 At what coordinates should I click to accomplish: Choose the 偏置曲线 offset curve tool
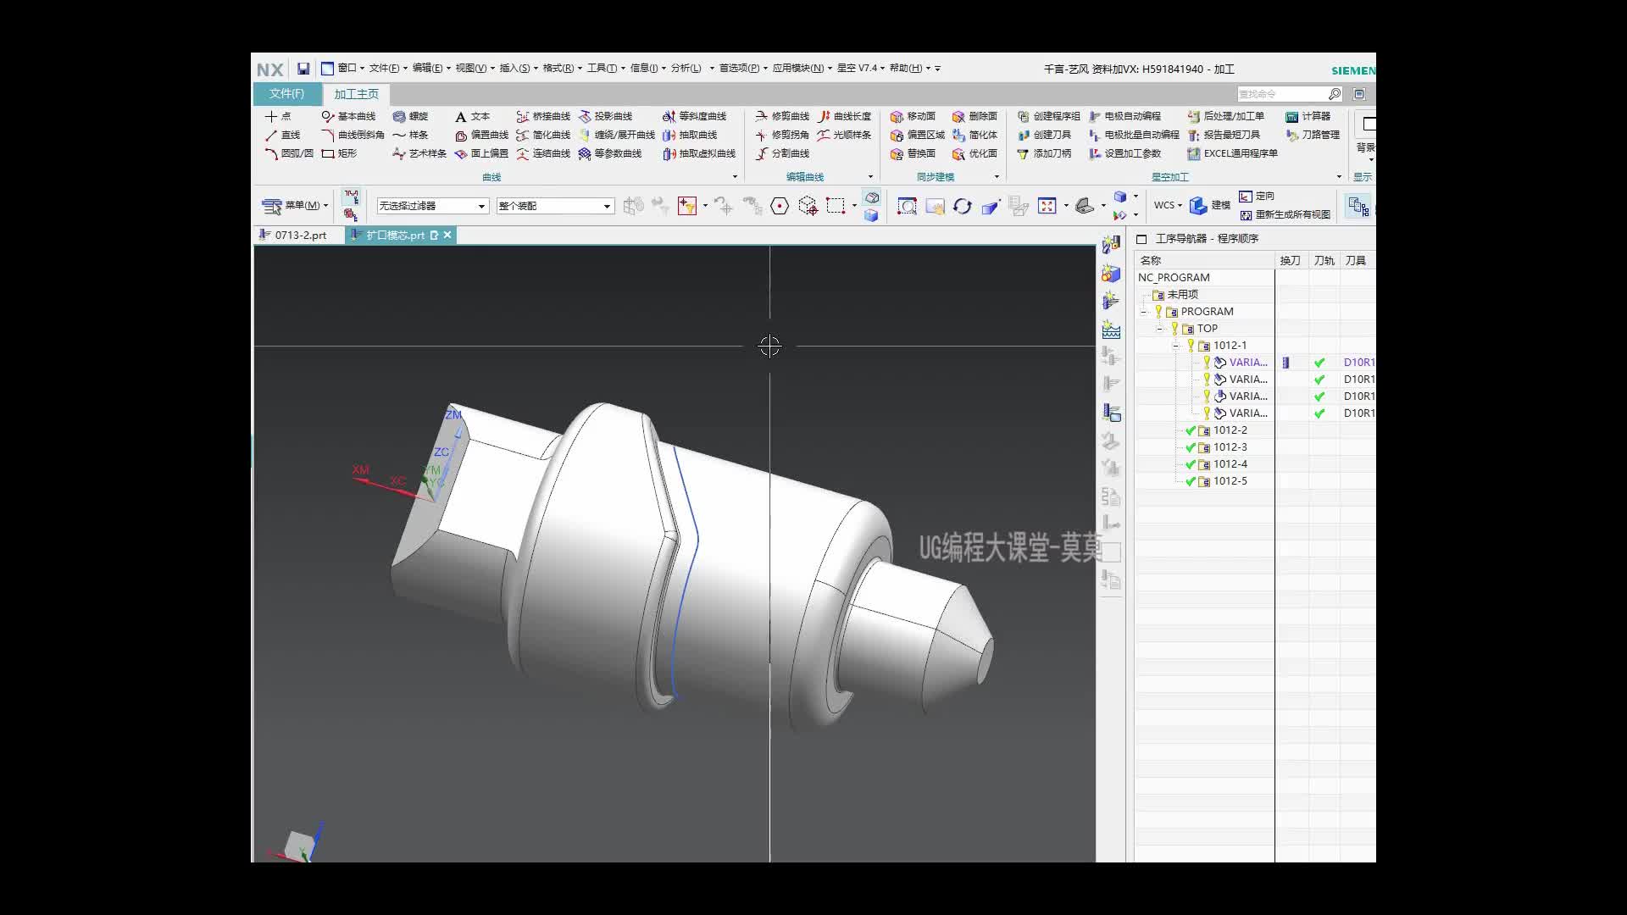tap(481, 135)
